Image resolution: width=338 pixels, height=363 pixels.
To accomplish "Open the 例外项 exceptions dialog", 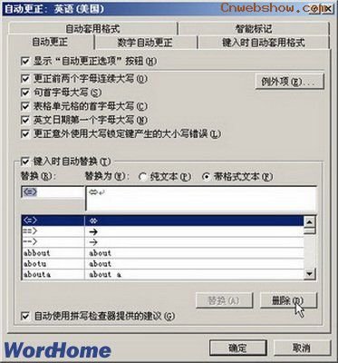I will 290,82.
